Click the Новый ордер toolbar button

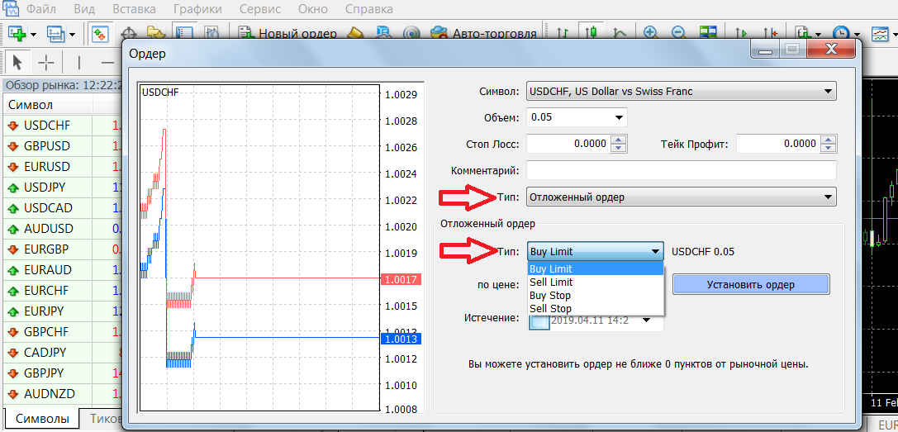[288, 34]
